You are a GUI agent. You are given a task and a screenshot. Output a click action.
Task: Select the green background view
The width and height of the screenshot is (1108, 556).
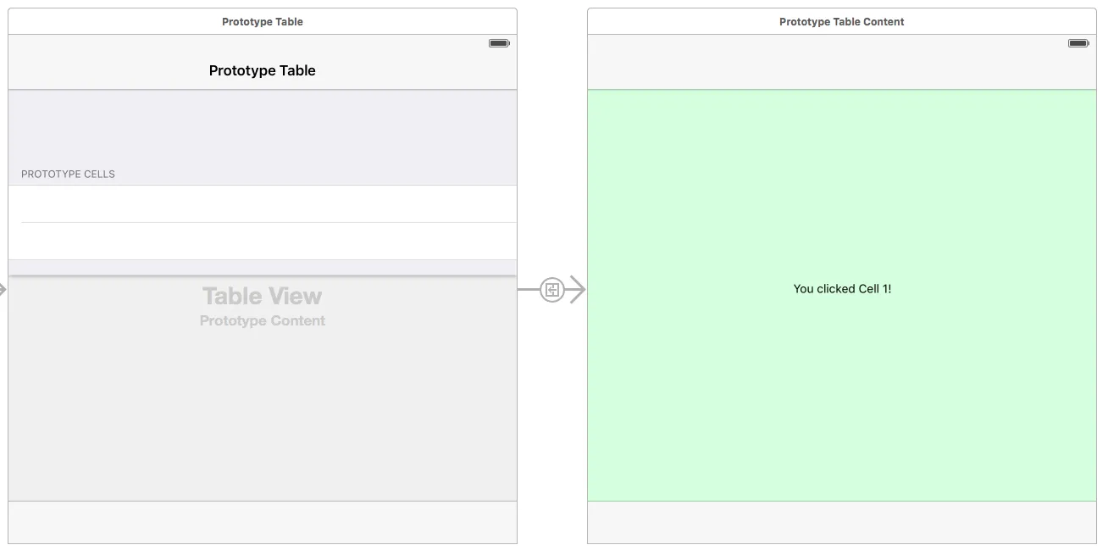842,407
